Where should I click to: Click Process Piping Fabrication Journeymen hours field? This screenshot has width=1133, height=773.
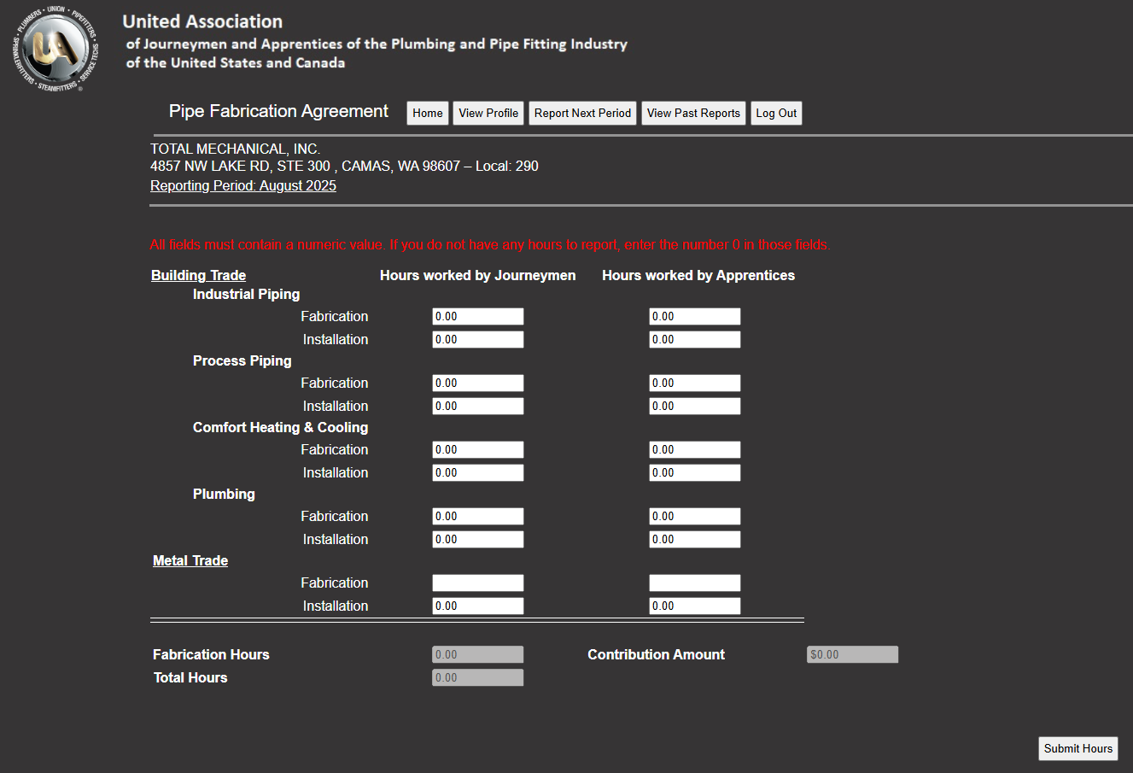[x=478, y=383]
